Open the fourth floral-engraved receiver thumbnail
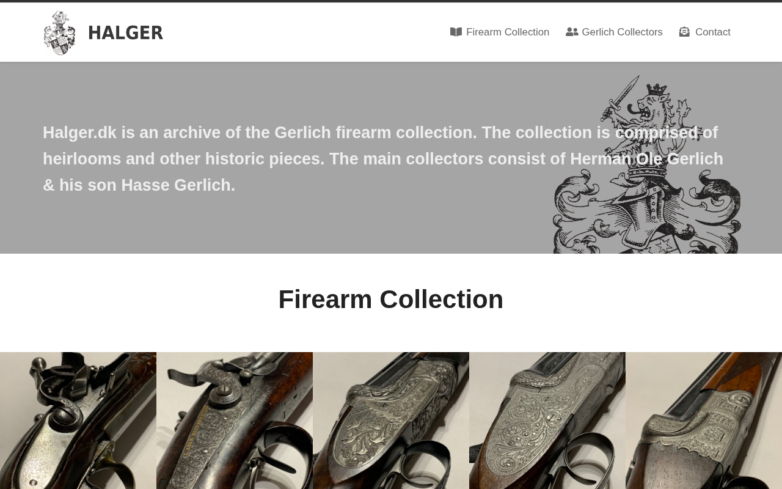The width and height of the screenshot is (782, 489). point(547,421)
